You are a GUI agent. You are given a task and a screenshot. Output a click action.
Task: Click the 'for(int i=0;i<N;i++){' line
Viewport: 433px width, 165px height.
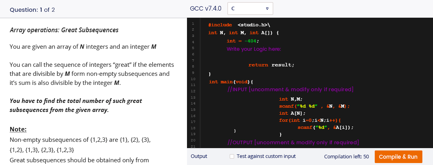point(311,120)
